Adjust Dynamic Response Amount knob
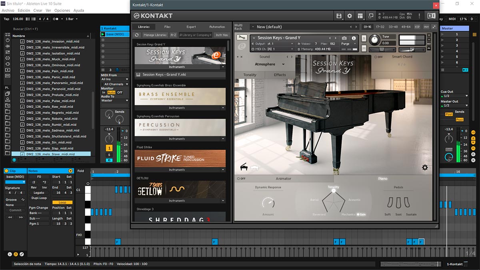 tap(268, 202)
